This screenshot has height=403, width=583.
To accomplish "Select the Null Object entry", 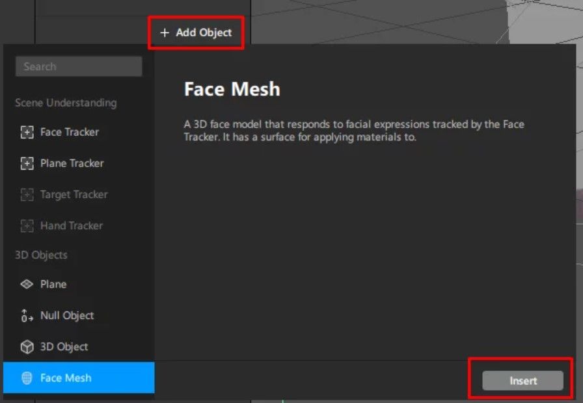I will [79, 316].
